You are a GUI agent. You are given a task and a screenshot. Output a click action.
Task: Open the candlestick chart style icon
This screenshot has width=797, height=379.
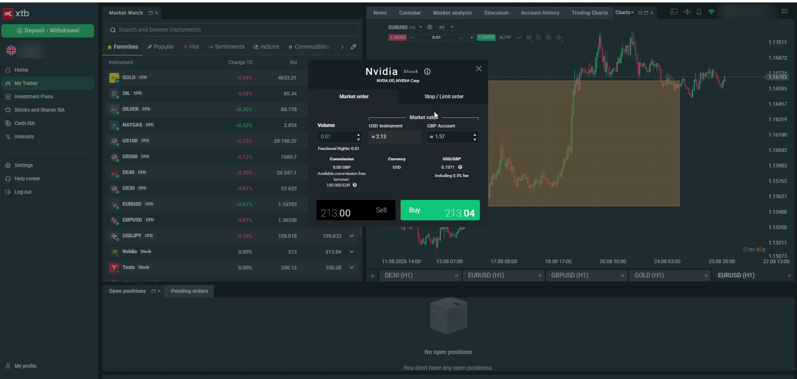(x=529, y=37)
